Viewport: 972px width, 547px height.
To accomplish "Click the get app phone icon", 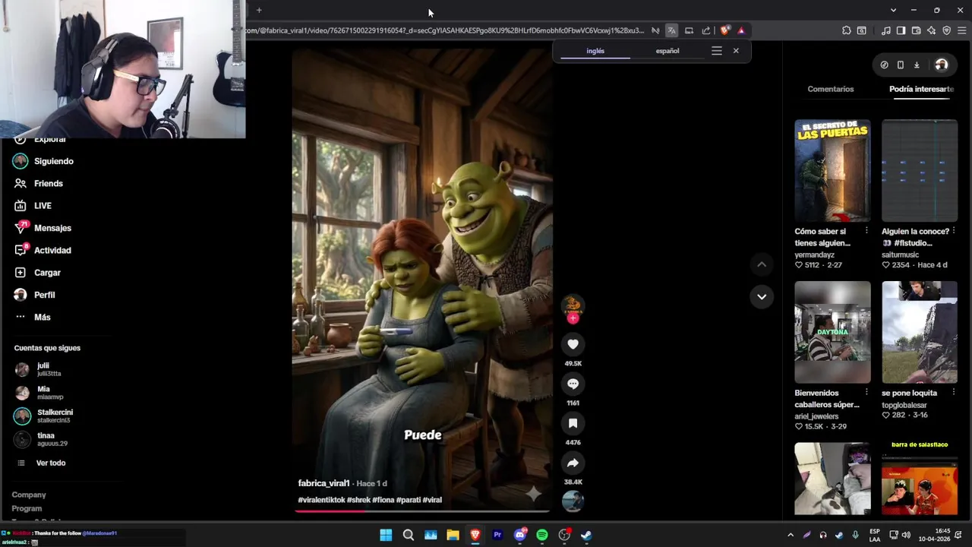I will point(900,65).
